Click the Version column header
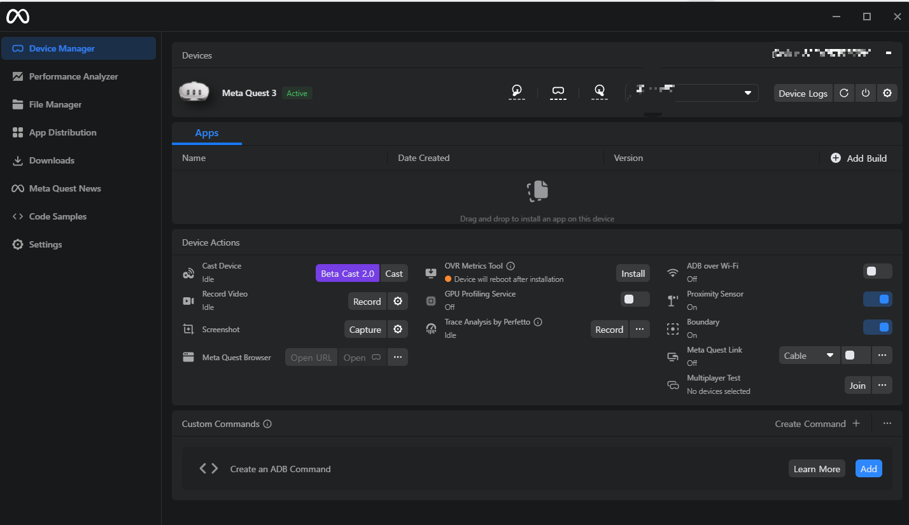Viewport: 909px width, 525px height. tap(628, 158)
